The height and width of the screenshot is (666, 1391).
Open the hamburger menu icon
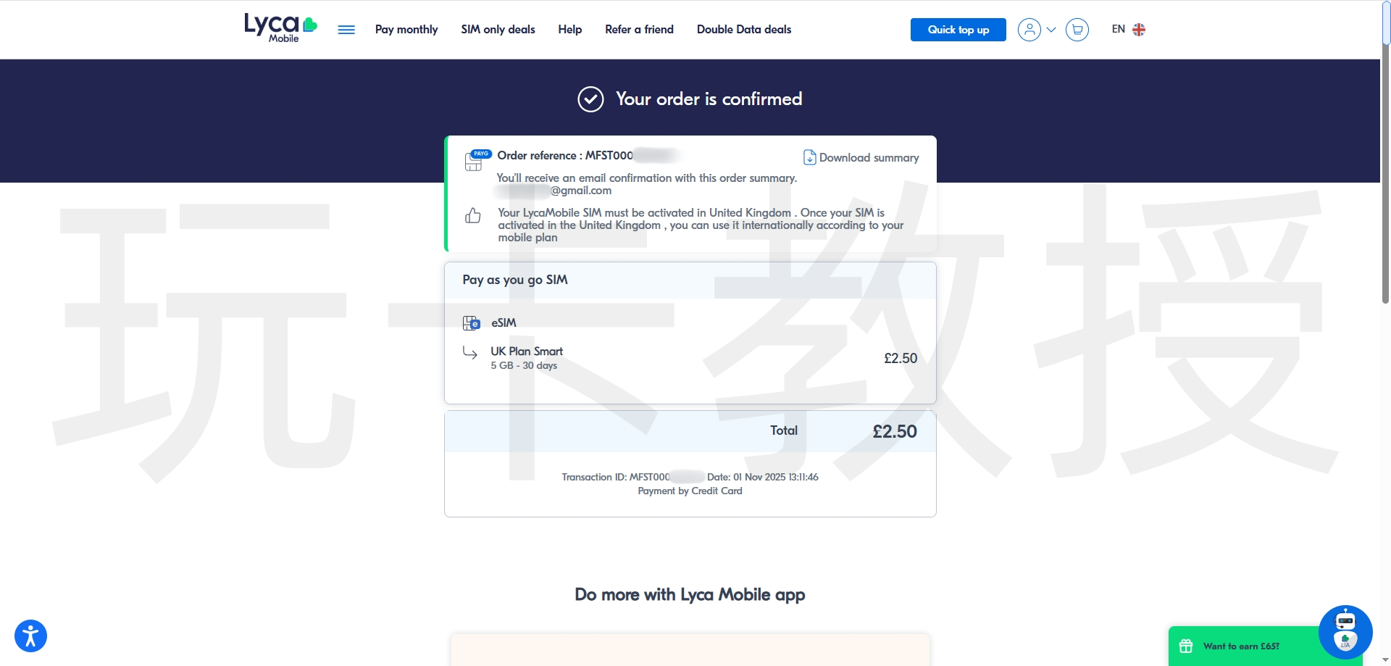346,30
